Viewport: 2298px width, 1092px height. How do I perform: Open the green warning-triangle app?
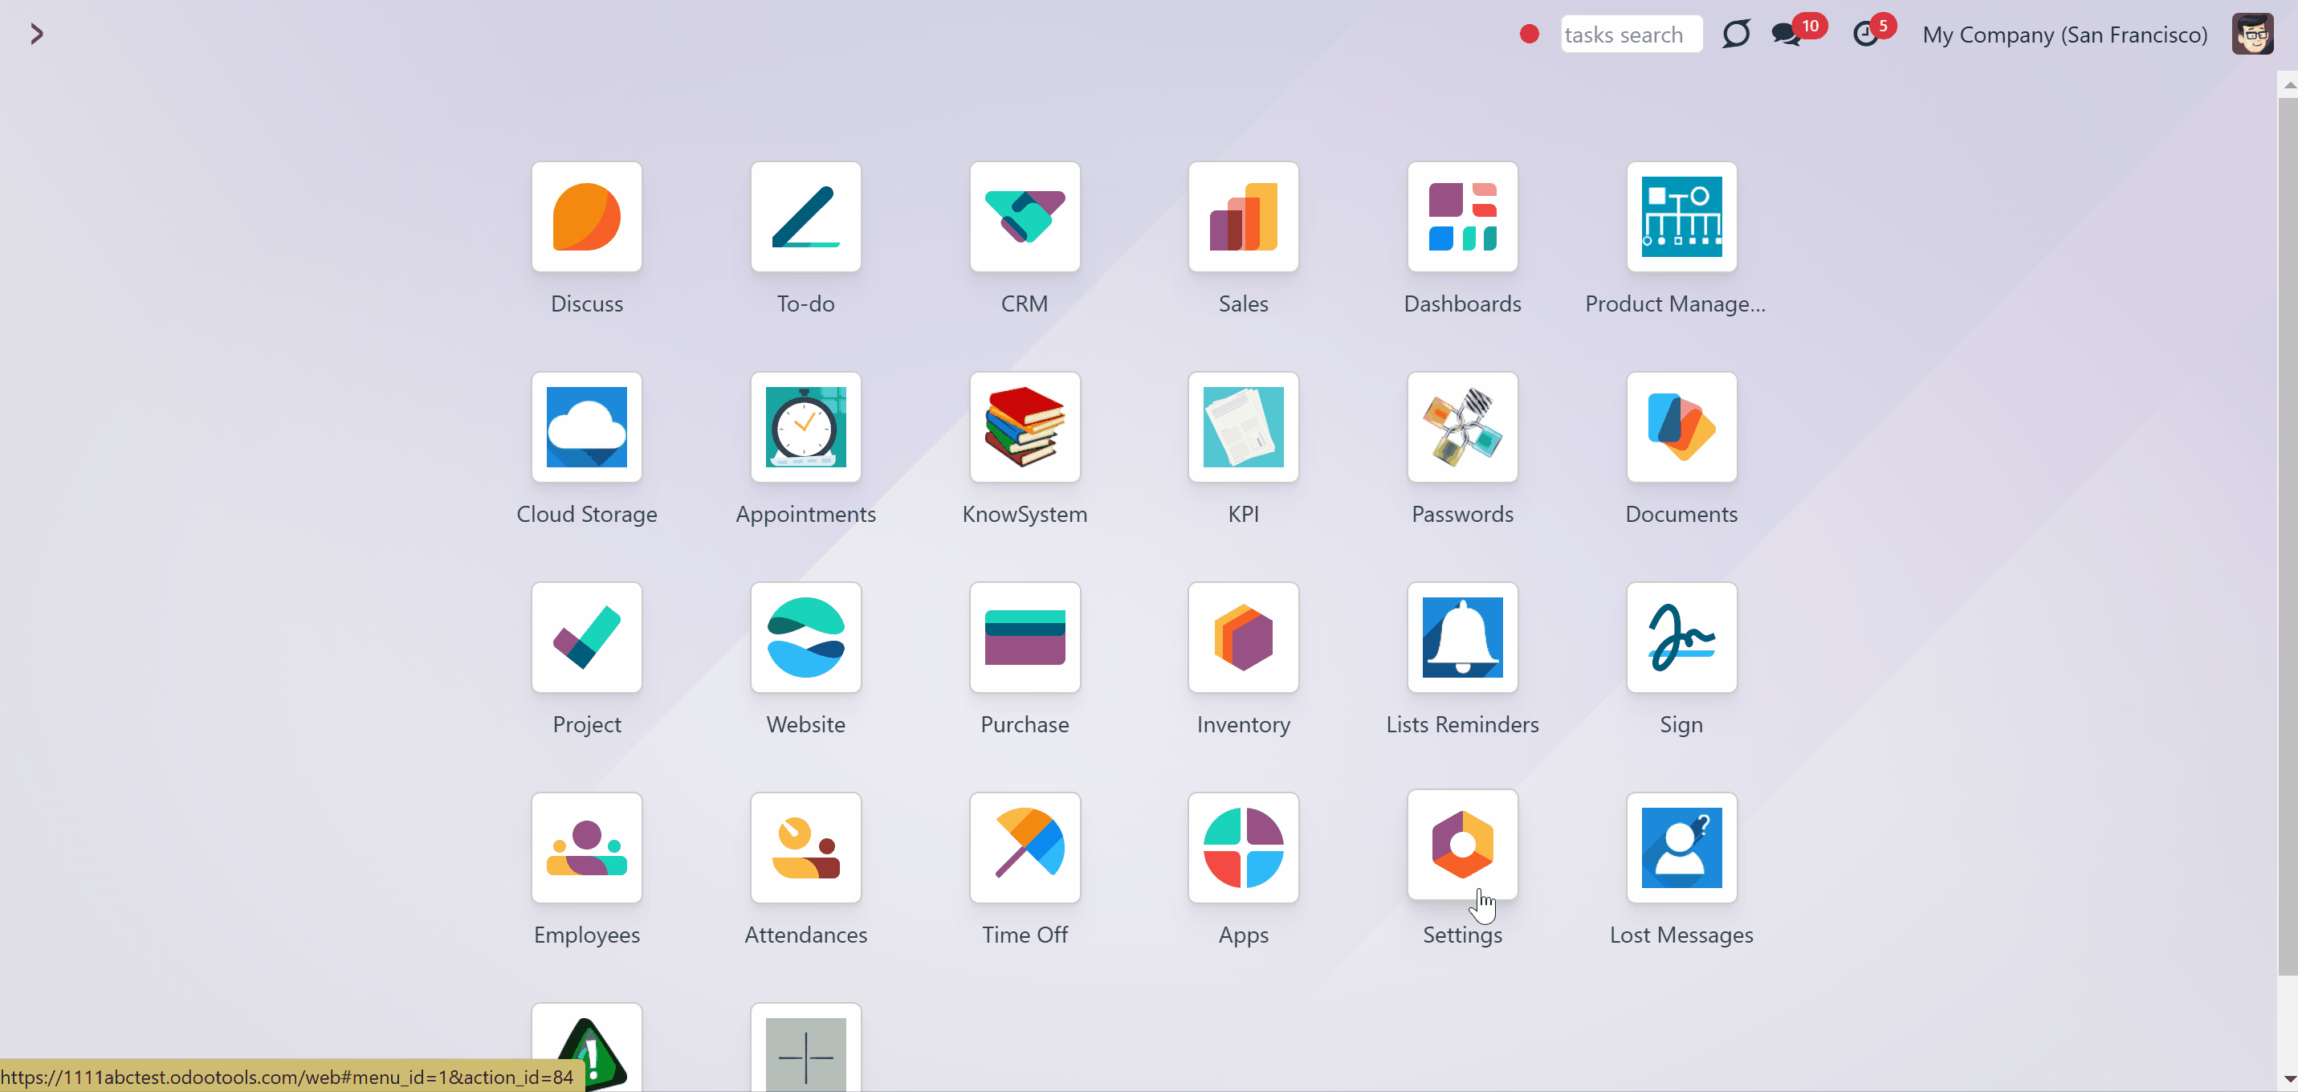[x=586, y=1047]
